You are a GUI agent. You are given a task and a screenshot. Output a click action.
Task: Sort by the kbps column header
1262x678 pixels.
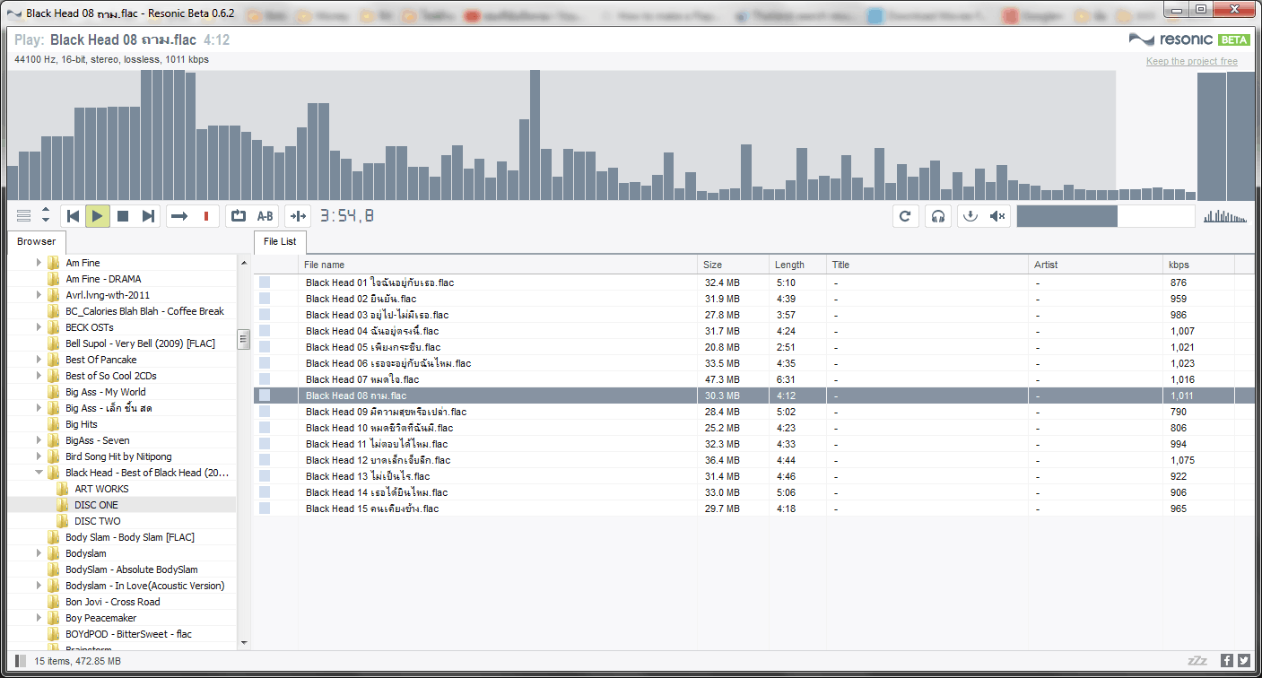point(1198,265)
